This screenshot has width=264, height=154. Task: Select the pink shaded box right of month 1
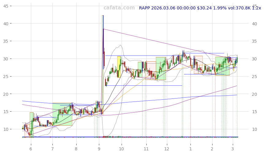(x=198, y=65)
